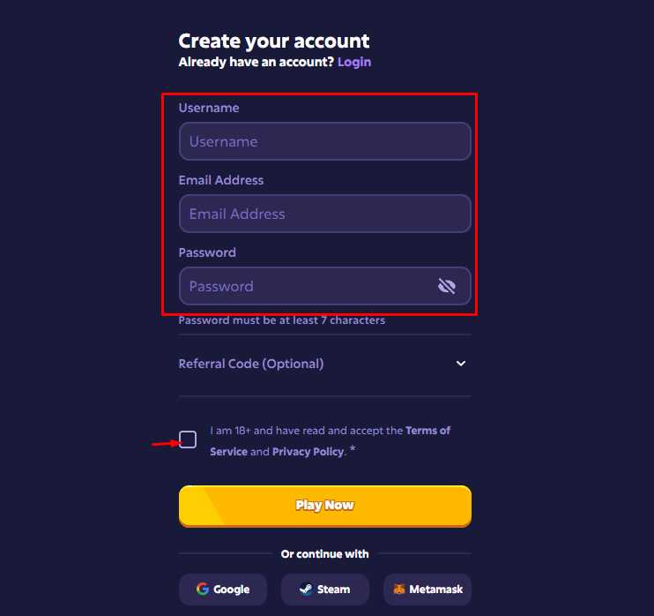Click the Email Address field label
Screen dimensions: 654x616
point(221,180)
